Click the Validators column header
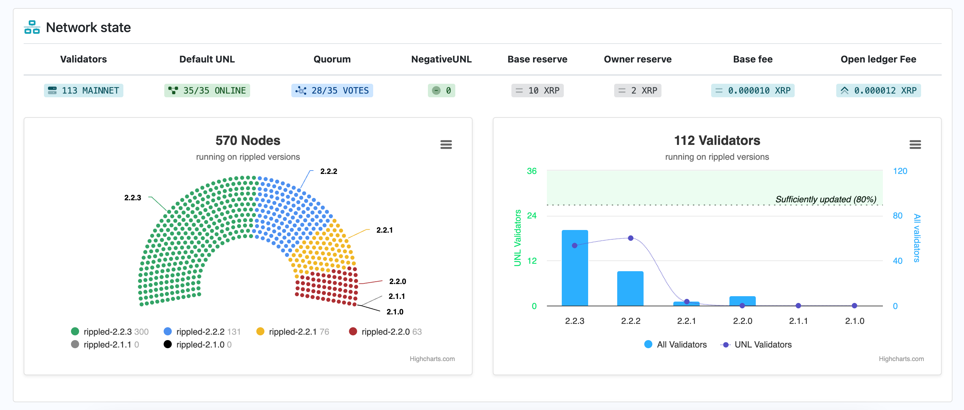This screenshot has width=964, height=410. tap(83, 59)
